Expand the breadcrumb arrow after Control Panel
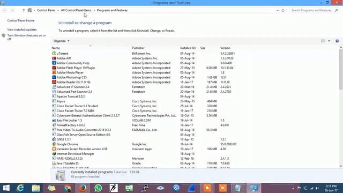Viewport: 343px width, 193px height. [x=58, y=10]
